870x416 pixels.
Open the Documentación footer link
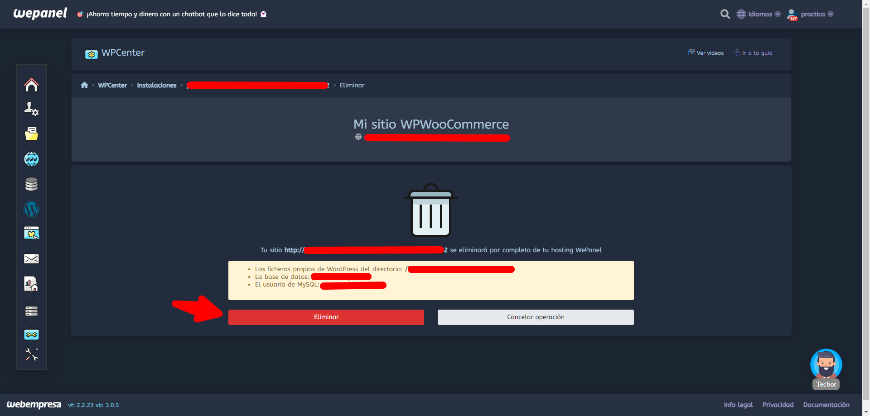(x=826, y=405)
